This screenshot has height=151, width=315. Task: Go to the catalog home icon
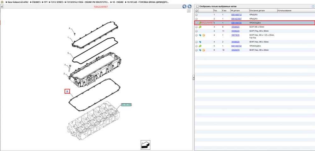2,2
